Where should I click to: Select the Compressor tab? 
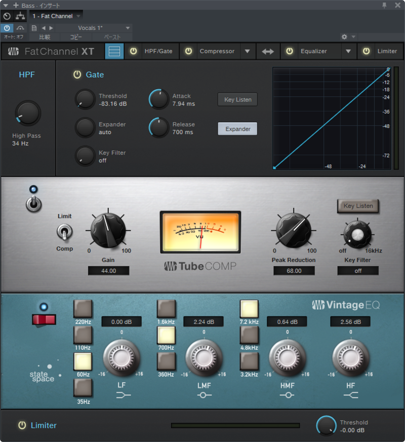point(217,51)
